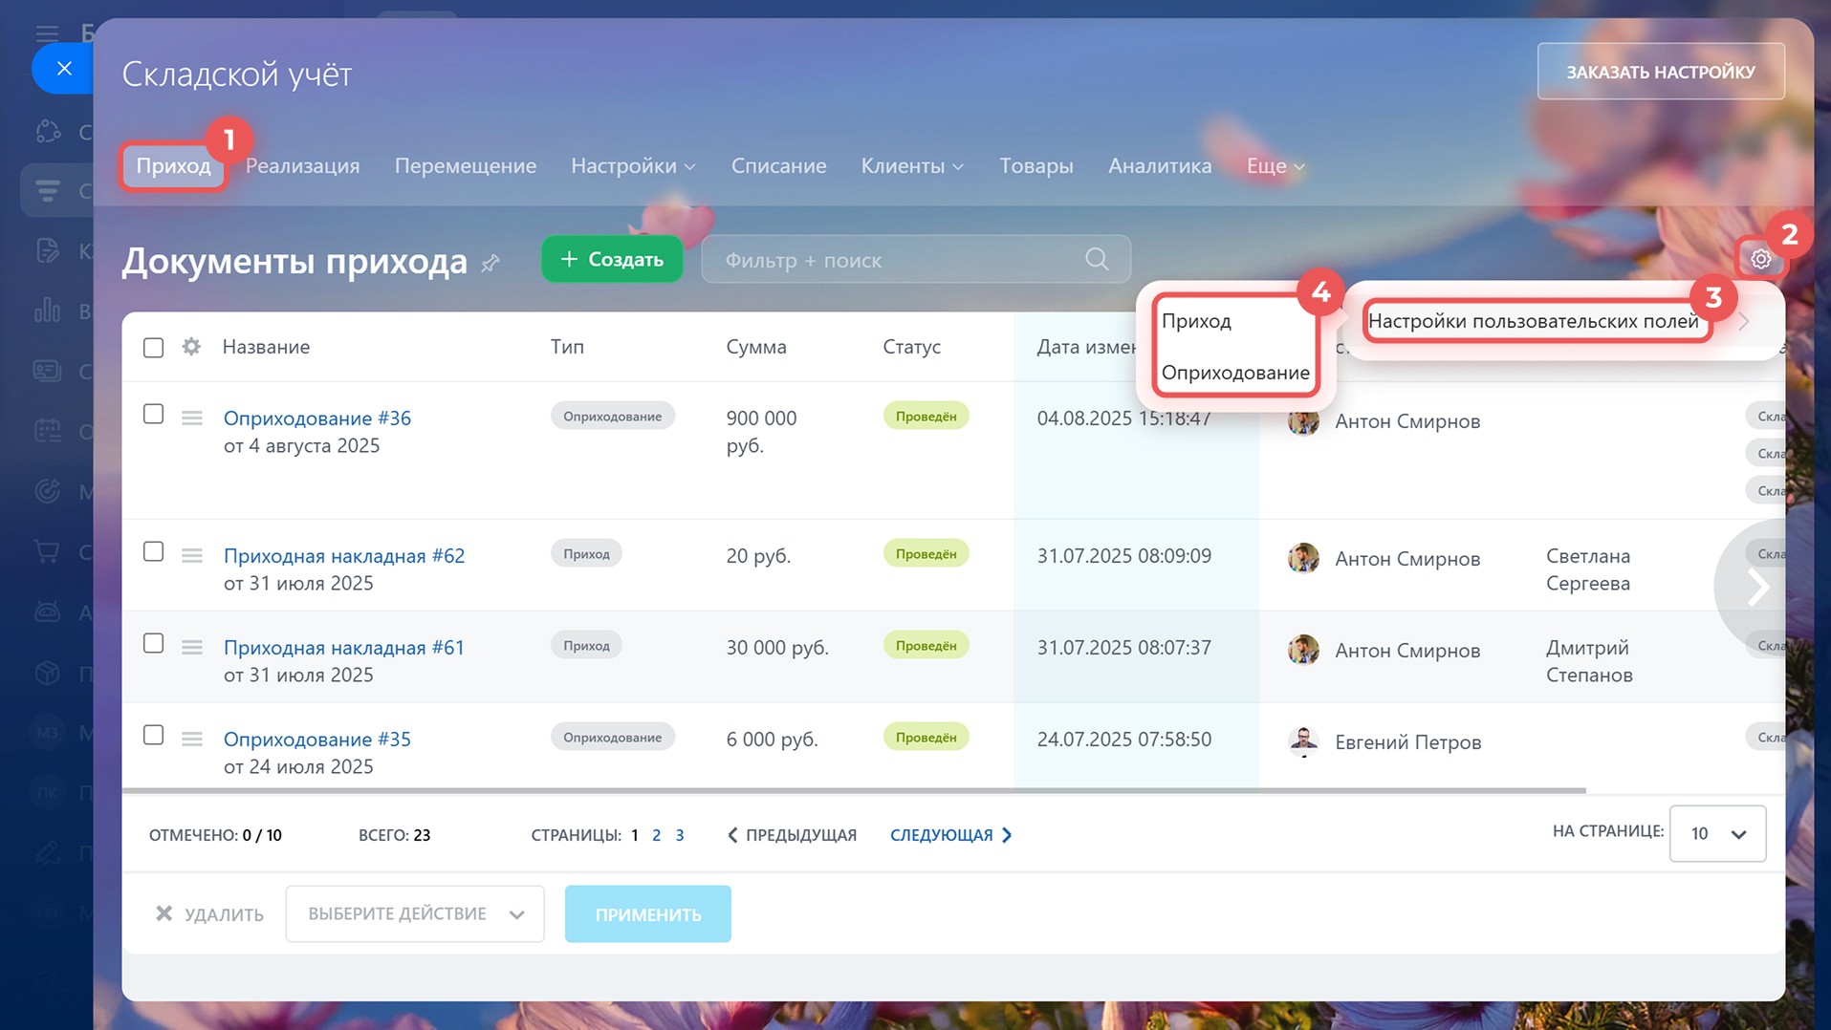Switch to the Списание tab
Screen dimensions: 1831x1030
778,166
